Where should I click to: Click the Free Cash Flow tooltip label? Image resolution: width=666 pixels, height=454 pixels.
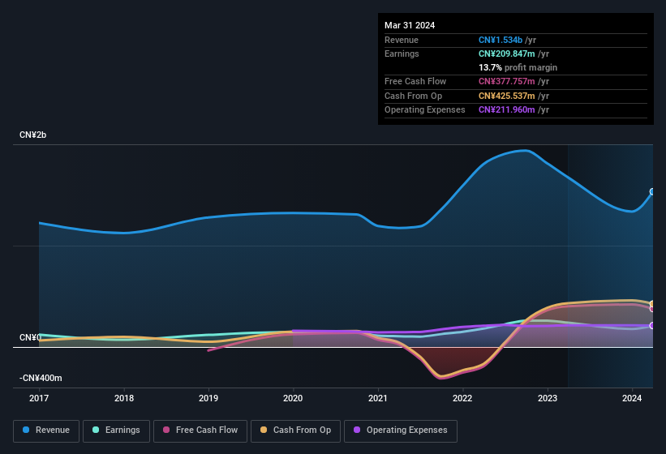[x=415, y=81]
